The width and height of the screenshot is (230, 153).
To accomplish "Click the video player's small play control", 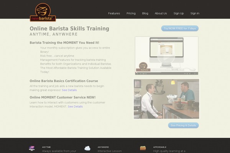I will [137, 74].
